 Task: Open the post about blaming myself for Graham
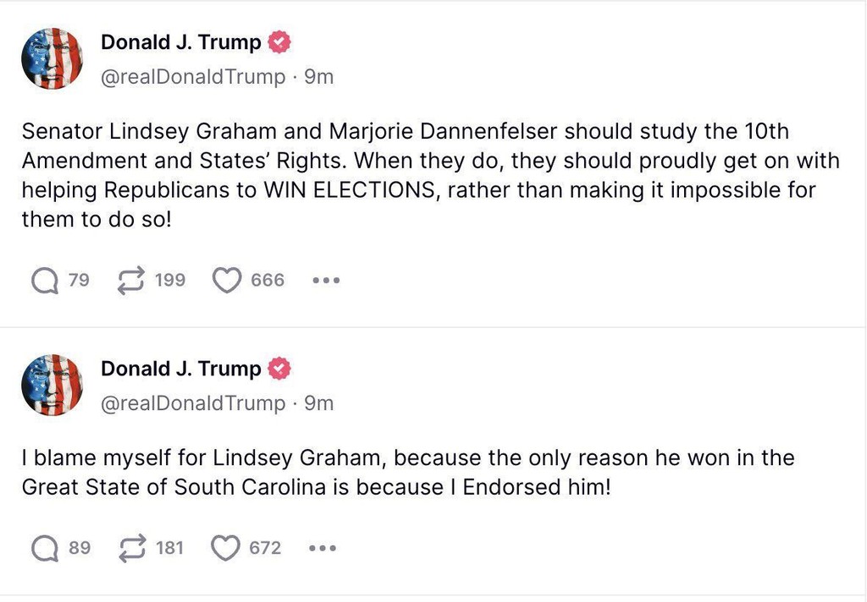[x=406, y=473]
